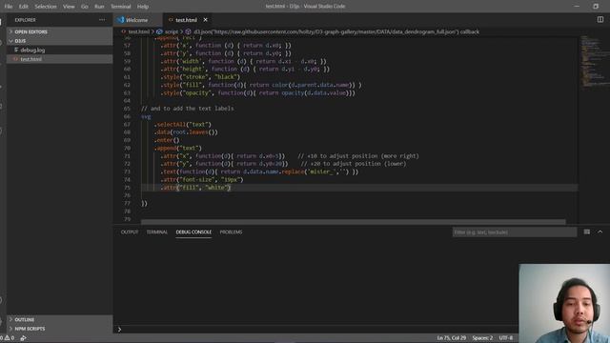This screenshot has height=343, width=610.
Task: Open the Edit menu
Action: point(23,7)
